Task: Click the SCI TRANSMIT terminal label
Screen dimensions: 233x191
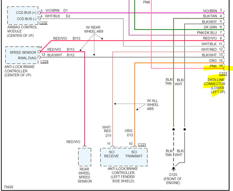Action: (x=134, y=154)
